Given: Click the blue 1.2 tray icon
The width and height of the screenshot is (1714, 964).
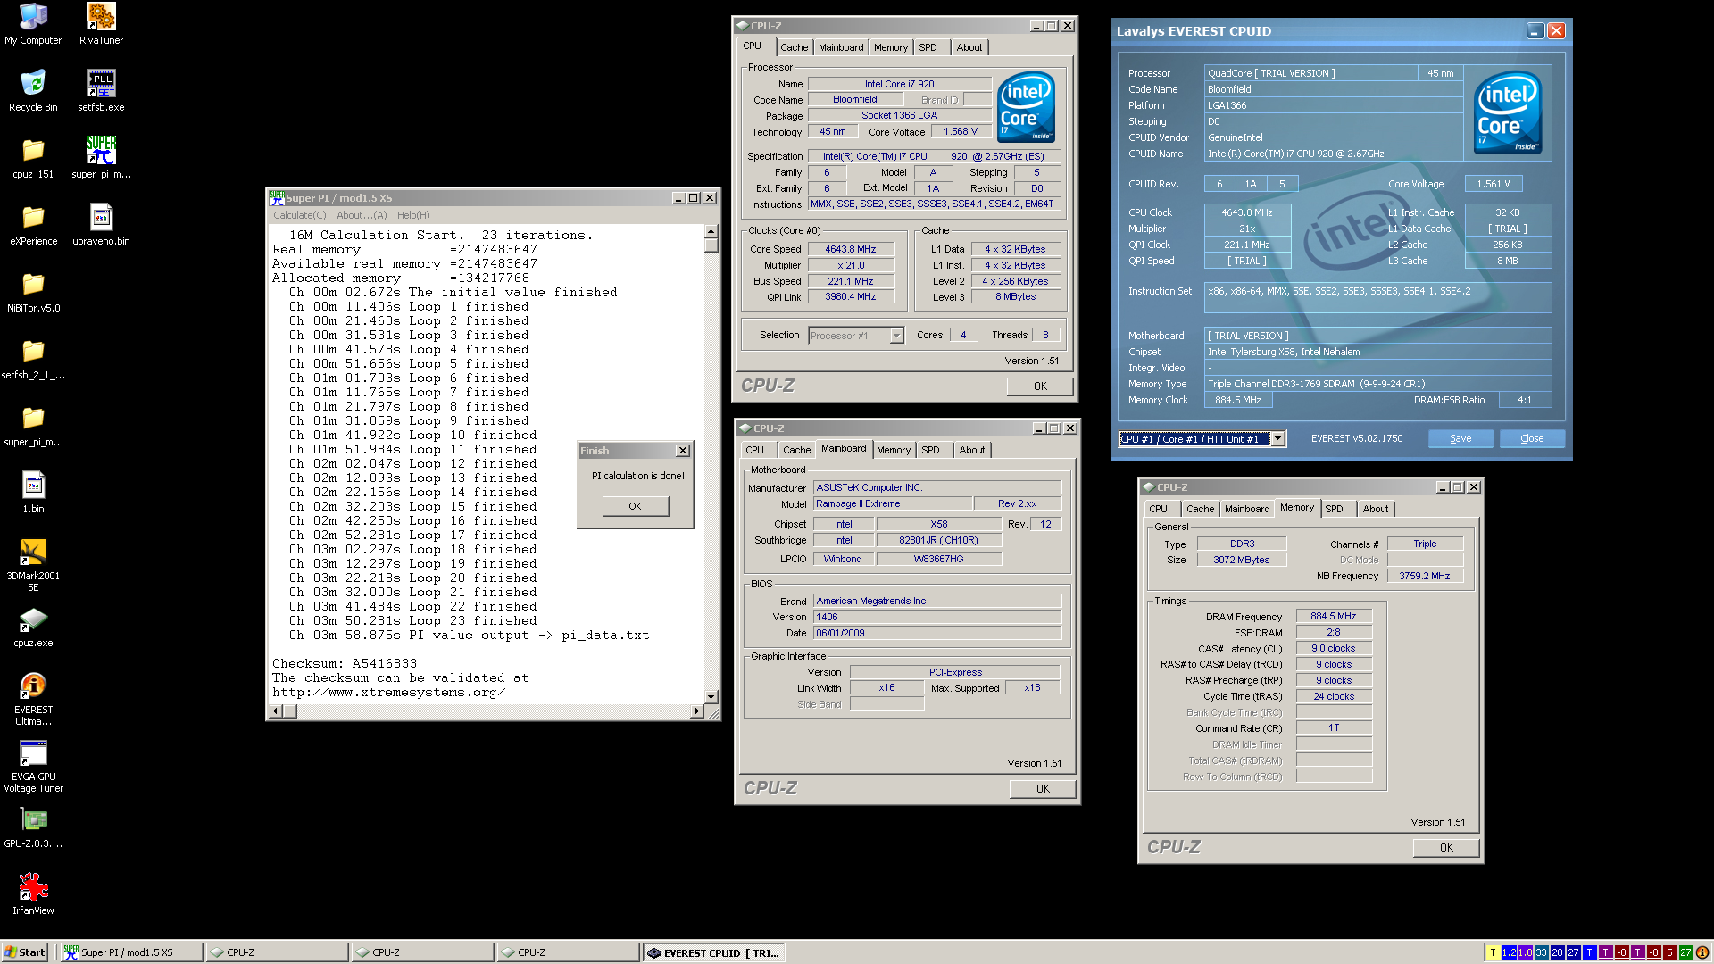Looking at the screenshot, I should [x=1509, y=952].
